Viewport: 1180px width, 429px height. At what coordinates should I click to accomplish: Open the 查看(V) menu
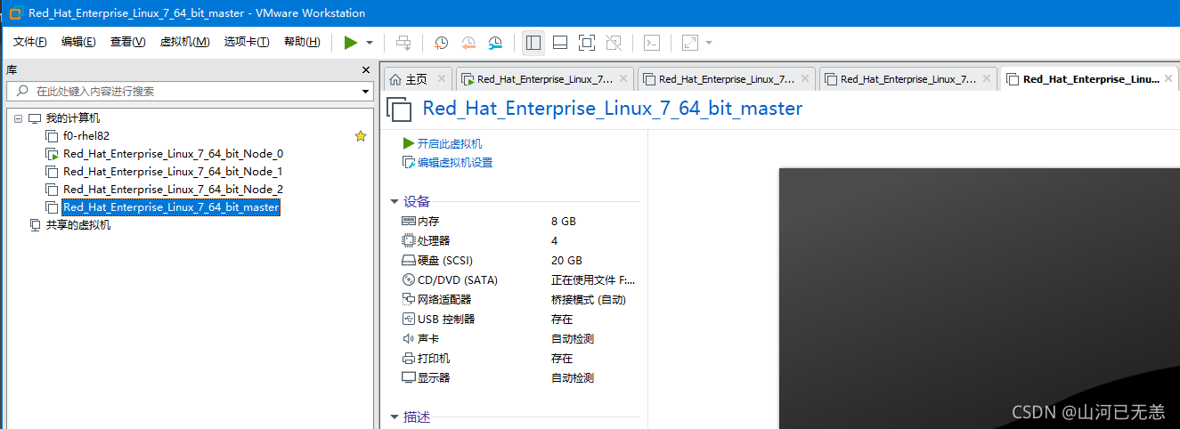coord(127,42)
